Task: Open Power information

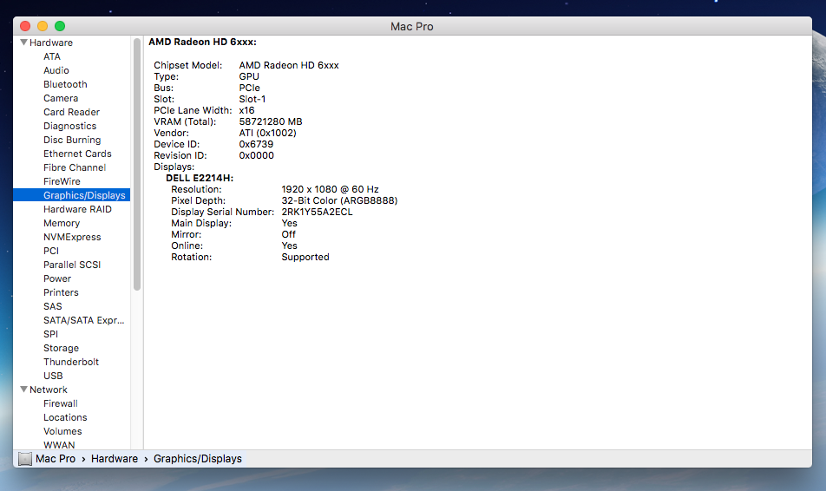Action: 57,278
